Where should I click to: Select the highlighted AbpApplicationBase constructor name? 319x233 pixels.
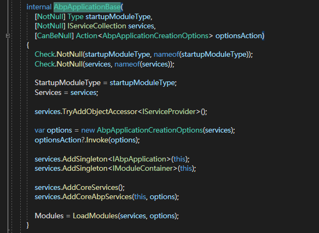pos(87,7)
